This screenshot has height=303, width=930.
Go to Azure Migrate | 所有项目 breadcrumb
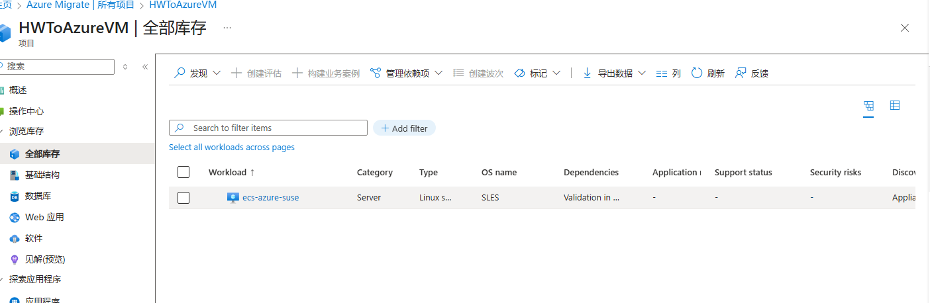point(80,5)
